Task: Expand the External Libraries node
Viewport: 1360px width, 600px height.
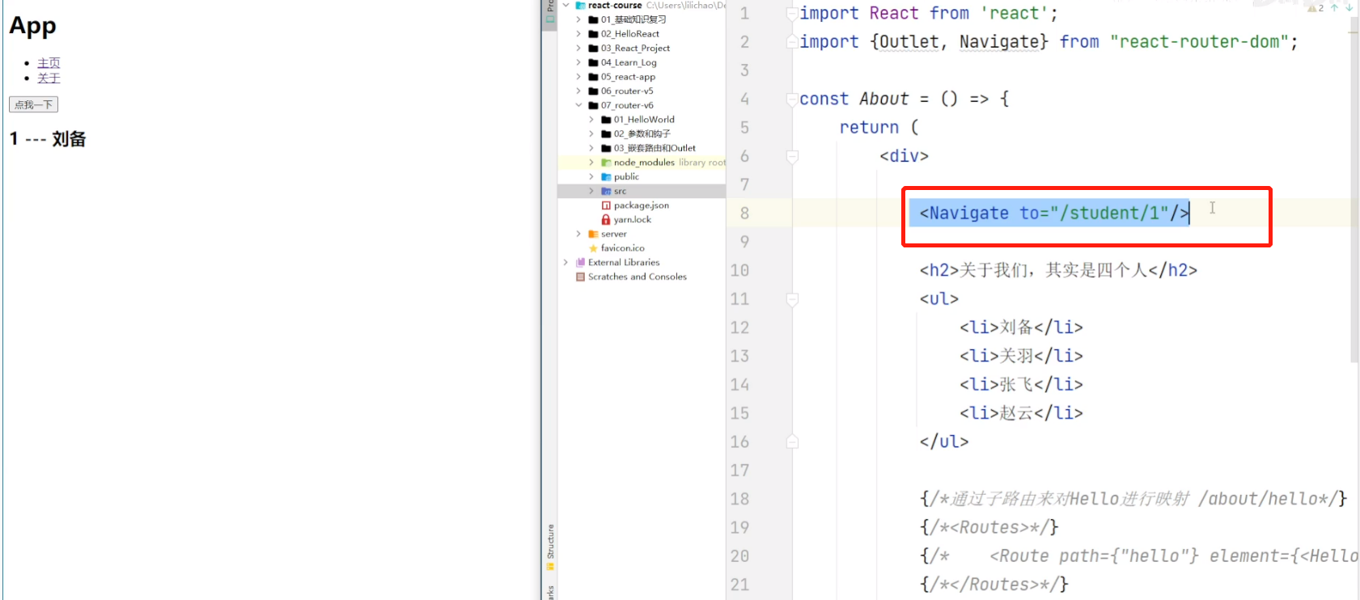Action: pyautogui.click(x=566, y=263)
